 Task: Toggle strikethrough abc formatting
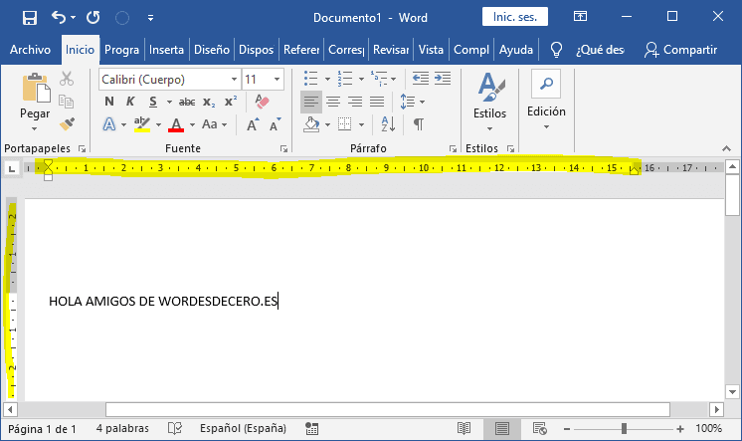point(187,102)
